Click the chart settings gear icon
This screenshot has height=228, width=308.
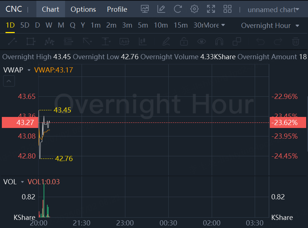[194, 9]
